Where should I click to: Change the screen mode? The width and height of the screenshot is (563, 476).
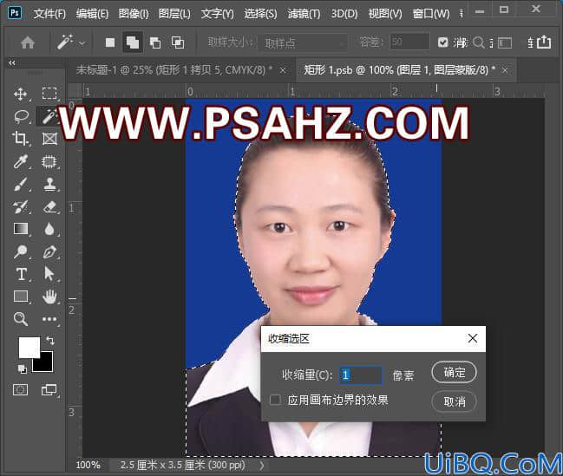tap(49, 389)
